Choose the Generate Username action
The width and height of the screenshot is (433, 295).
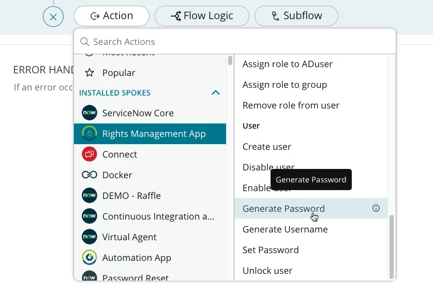[311, 229]
